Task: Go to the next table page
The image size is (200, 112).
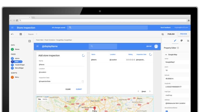Action: tap(150, 91)
